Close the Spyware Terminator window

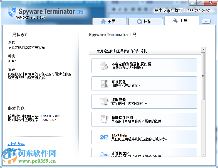click(x=210, y=3)
